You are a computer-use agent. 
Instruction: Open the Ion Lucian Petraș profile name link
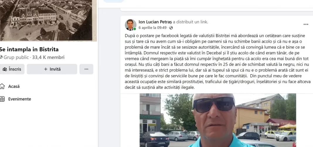[155, 22]
